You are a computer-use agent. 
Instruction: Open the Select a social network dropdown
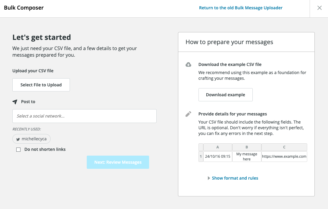(x=84, y=116)
